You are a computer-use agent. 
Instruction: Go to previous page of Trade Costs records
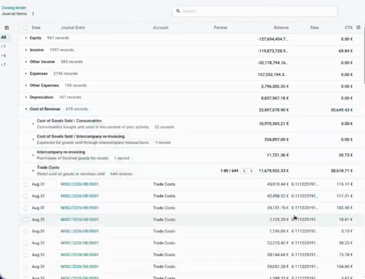coord(244,171)
